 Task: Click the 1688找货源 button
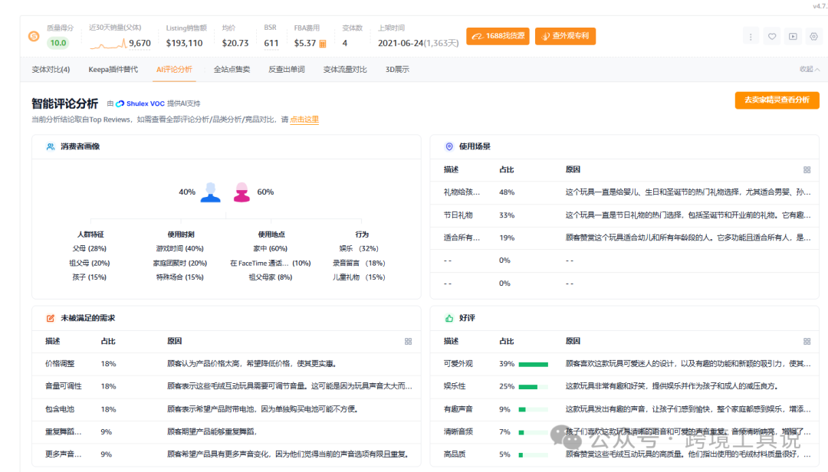coord(498,36)
